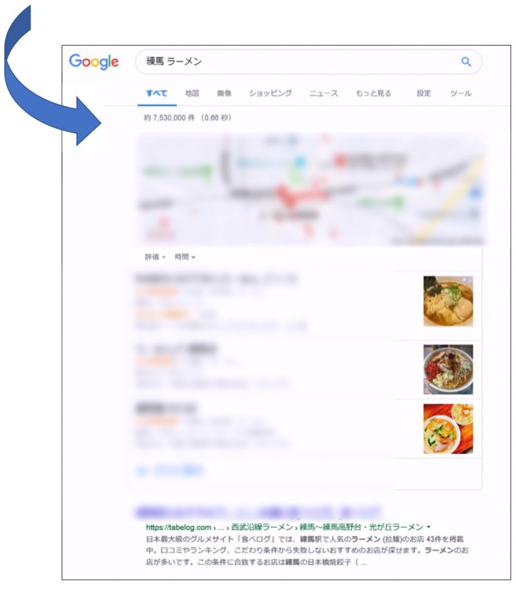The image size is (516, 589).
Task: Open the ツール options
Action: [x=461, y=93]
